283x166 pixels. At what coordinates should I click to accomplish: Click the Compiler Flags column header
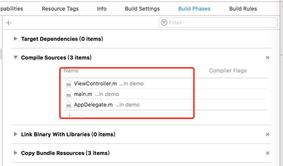228,71
